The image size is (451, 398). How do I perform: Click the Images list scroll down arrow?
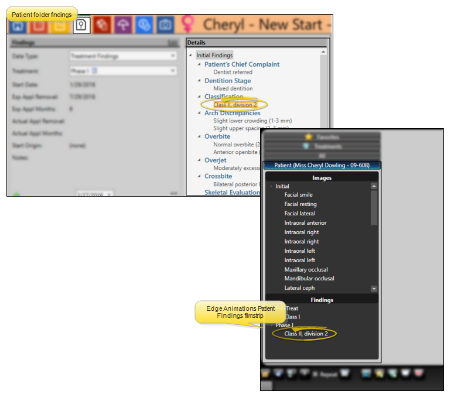point(374,289)
